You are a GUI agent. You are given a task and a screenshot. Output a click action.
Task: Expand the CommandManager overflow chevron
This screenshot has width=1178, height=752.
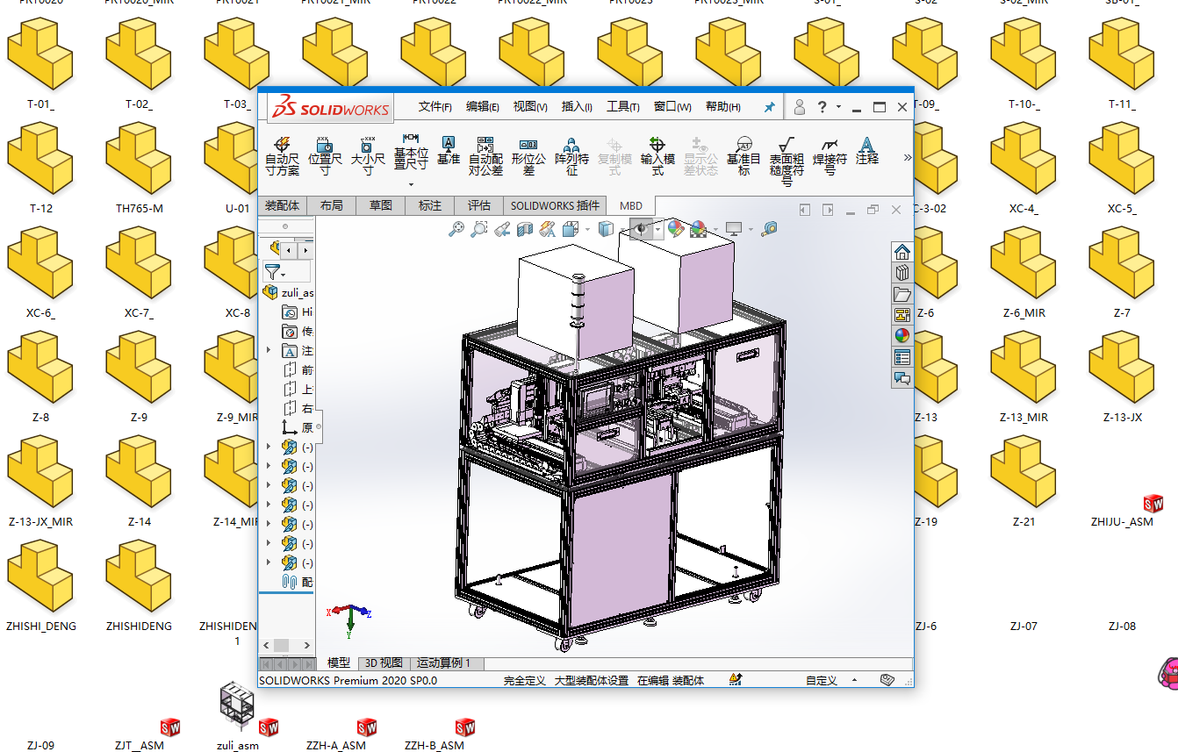click(x=907, y=158)
